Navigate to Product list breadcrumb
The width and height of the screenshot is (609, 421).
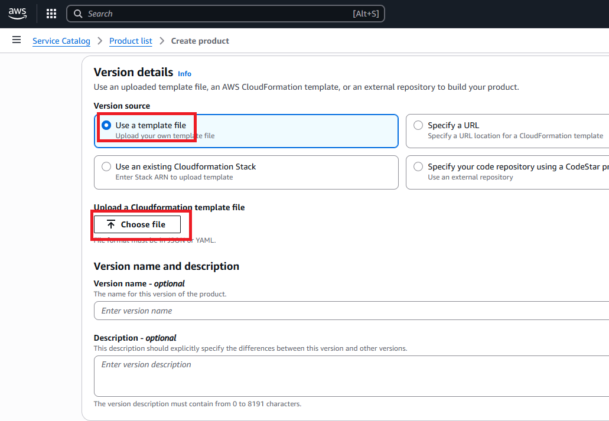point(131,41)
